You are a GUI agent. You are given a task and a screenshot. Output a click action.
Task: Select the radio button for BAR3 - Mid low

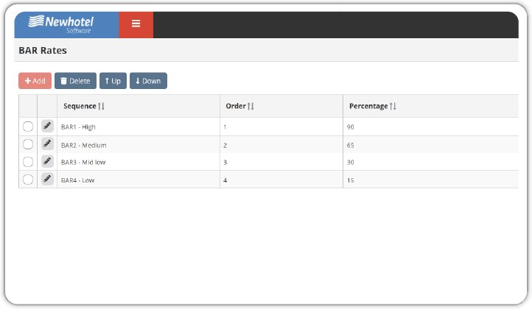pyautogui.click(x=28, y=162)
